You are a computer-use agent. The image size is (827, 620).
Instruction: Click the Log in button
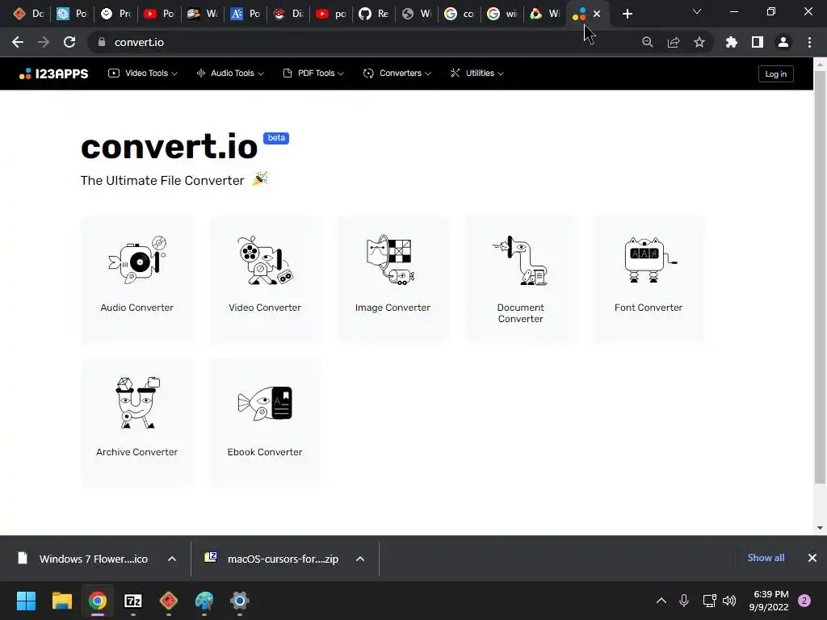[775, 73]
